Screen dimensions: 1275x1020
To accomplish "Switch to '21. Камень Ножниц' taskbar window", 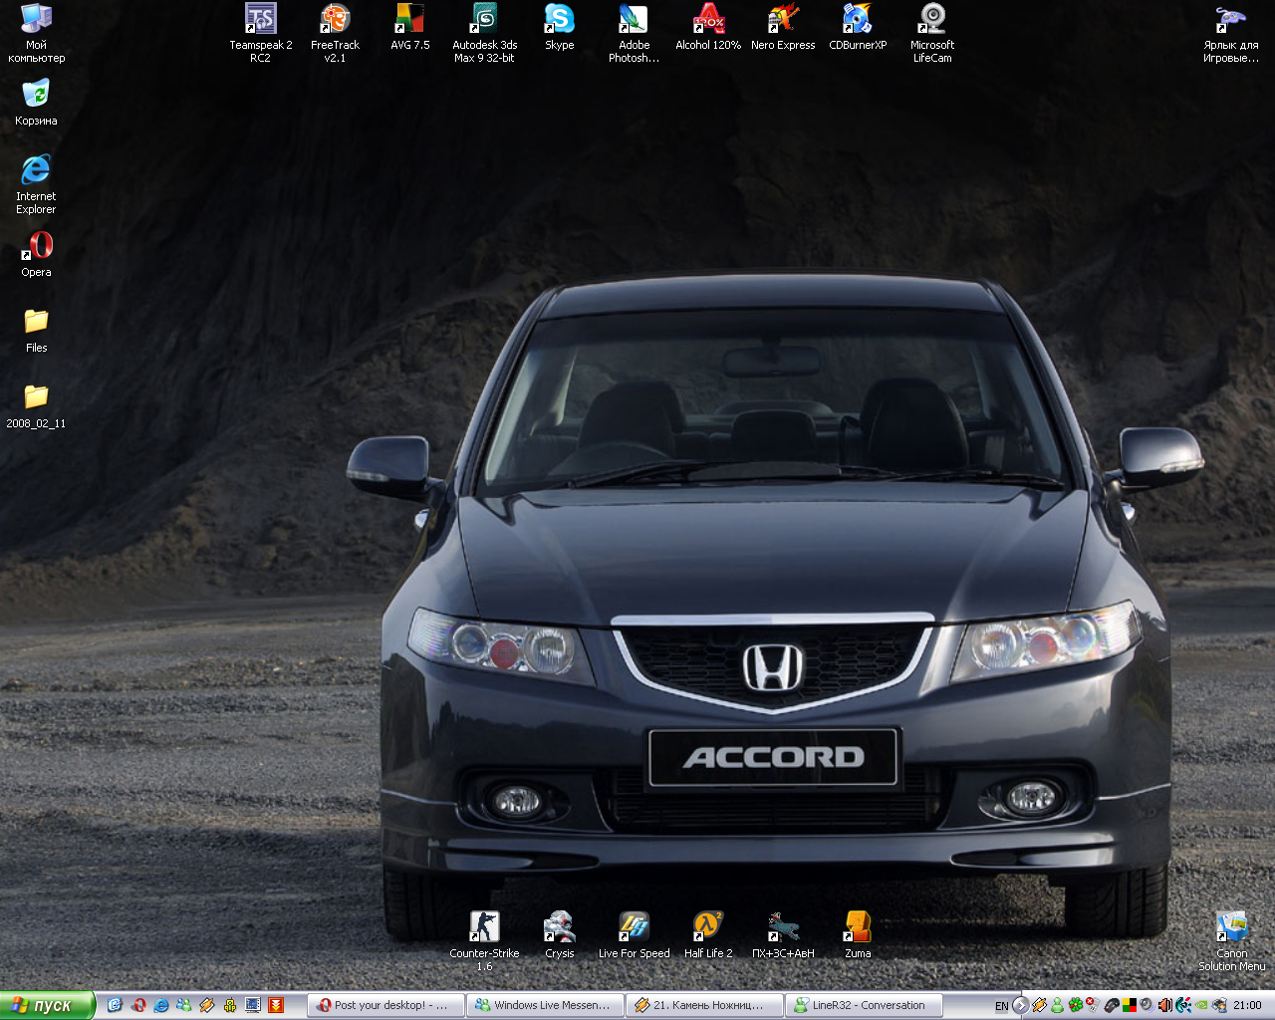I will pyautogui.click(x=704, y=1005).
